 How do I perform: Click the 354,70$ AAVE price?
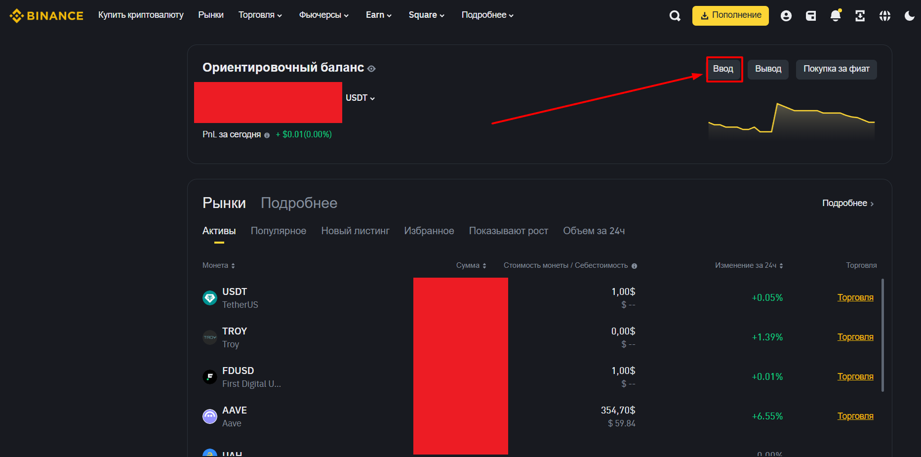pos(618,410)
